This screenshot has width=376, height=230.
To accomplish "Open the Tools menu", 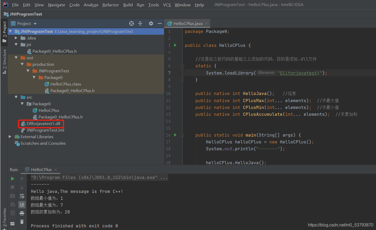I will (153, 5).
